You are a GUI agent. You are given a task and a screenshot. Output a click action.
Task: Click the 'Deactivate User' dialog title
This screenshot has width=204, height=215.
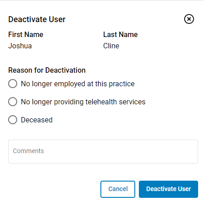(37, 19)
